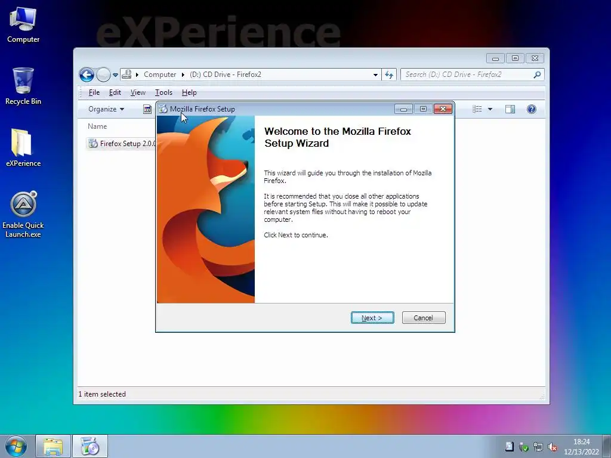
Task: Switch to Firefox installer taskbar button
Action: [90, 446]
